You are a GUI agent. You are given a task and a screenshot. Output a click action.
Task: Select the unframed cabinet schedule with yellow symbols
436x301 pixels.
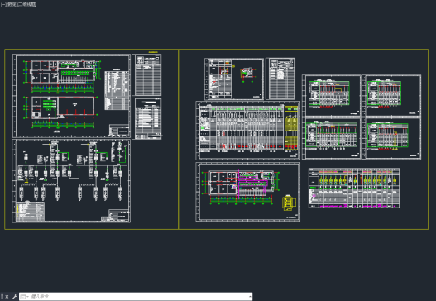354,188
